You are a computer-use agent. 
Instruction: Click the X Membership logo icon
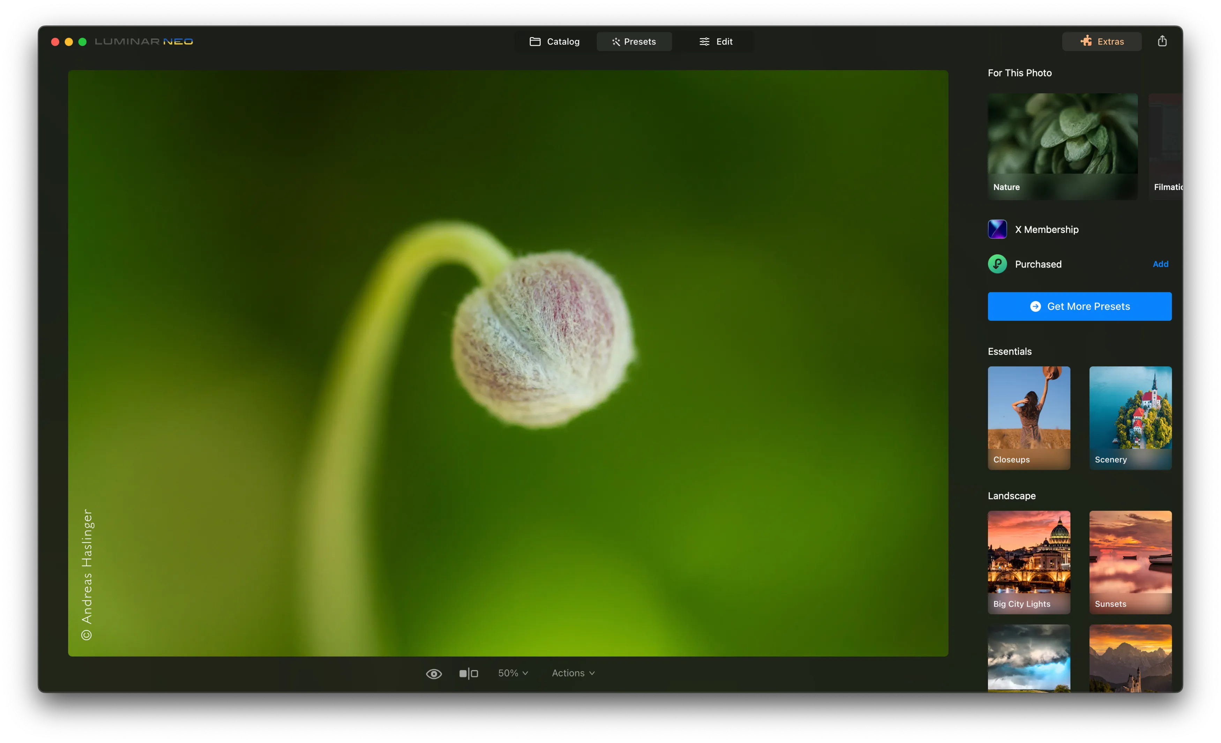[x=997, y=229]
